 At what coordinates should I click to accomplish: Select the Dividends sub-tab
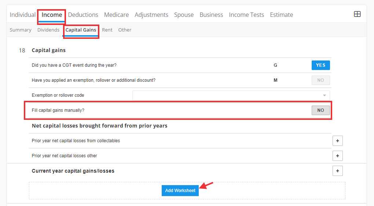48,30
